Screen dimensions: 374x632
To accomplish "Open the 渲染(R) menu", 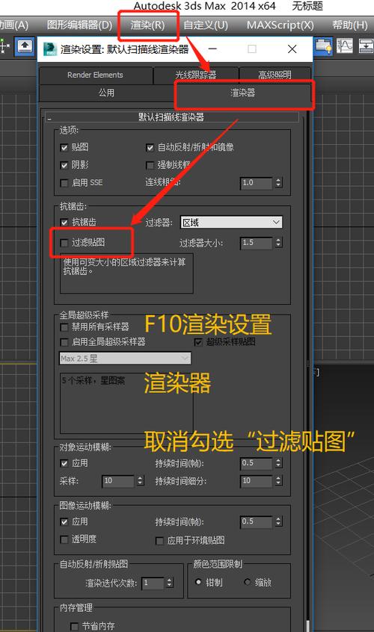I will (147, 25).
